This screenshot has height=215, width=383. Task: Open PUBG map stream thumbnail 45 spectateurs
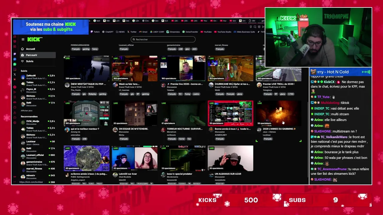pos(86,158)
